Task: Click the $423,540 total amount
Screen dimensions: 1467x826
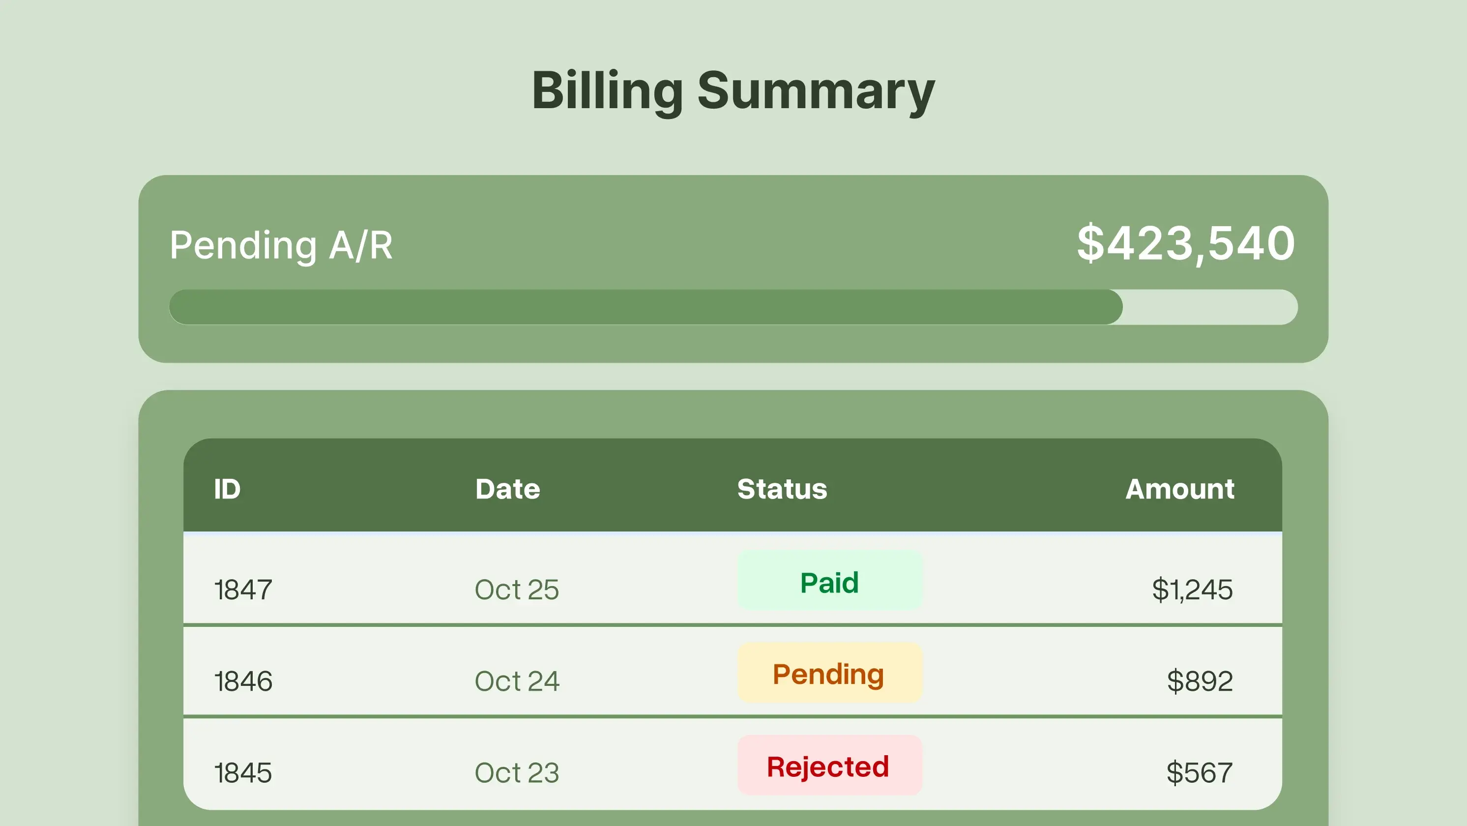Action: (1186, 244)
